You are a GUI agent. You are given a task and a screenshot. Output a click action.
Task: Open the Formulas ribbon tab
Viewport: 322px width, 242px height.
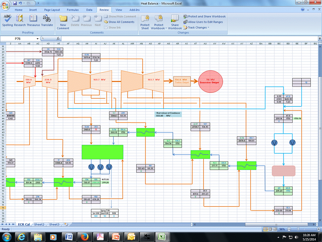[73, 10]
